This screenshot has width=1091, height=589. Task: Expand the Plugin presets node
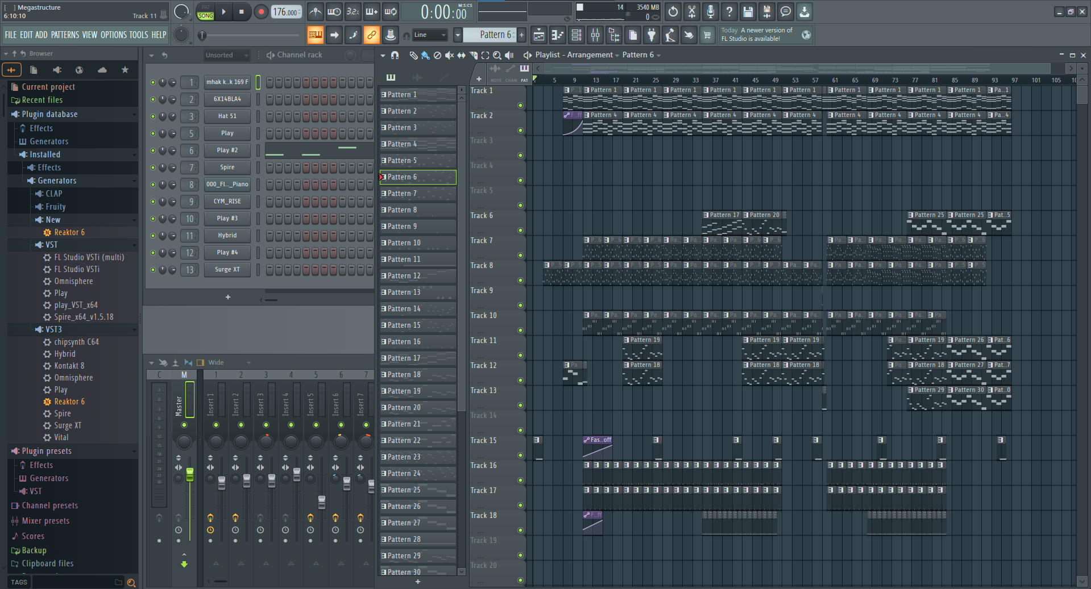pos(134,451)
